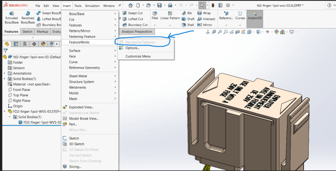The height and width of the screenshot is (171, 336).
Task: Click the Section View icon
Action: point(237,32)
